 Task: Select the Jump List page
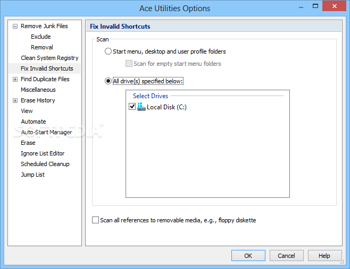(33, 175)
